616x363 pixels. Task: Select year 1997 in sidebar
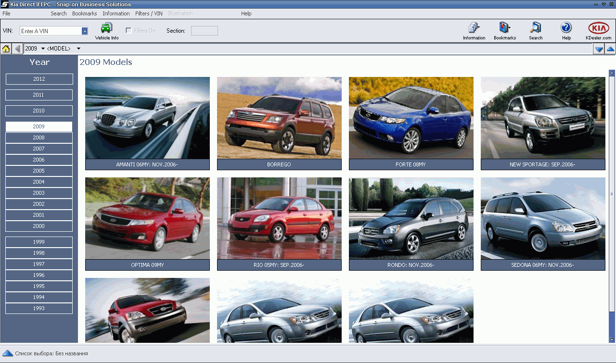(39, 264)
